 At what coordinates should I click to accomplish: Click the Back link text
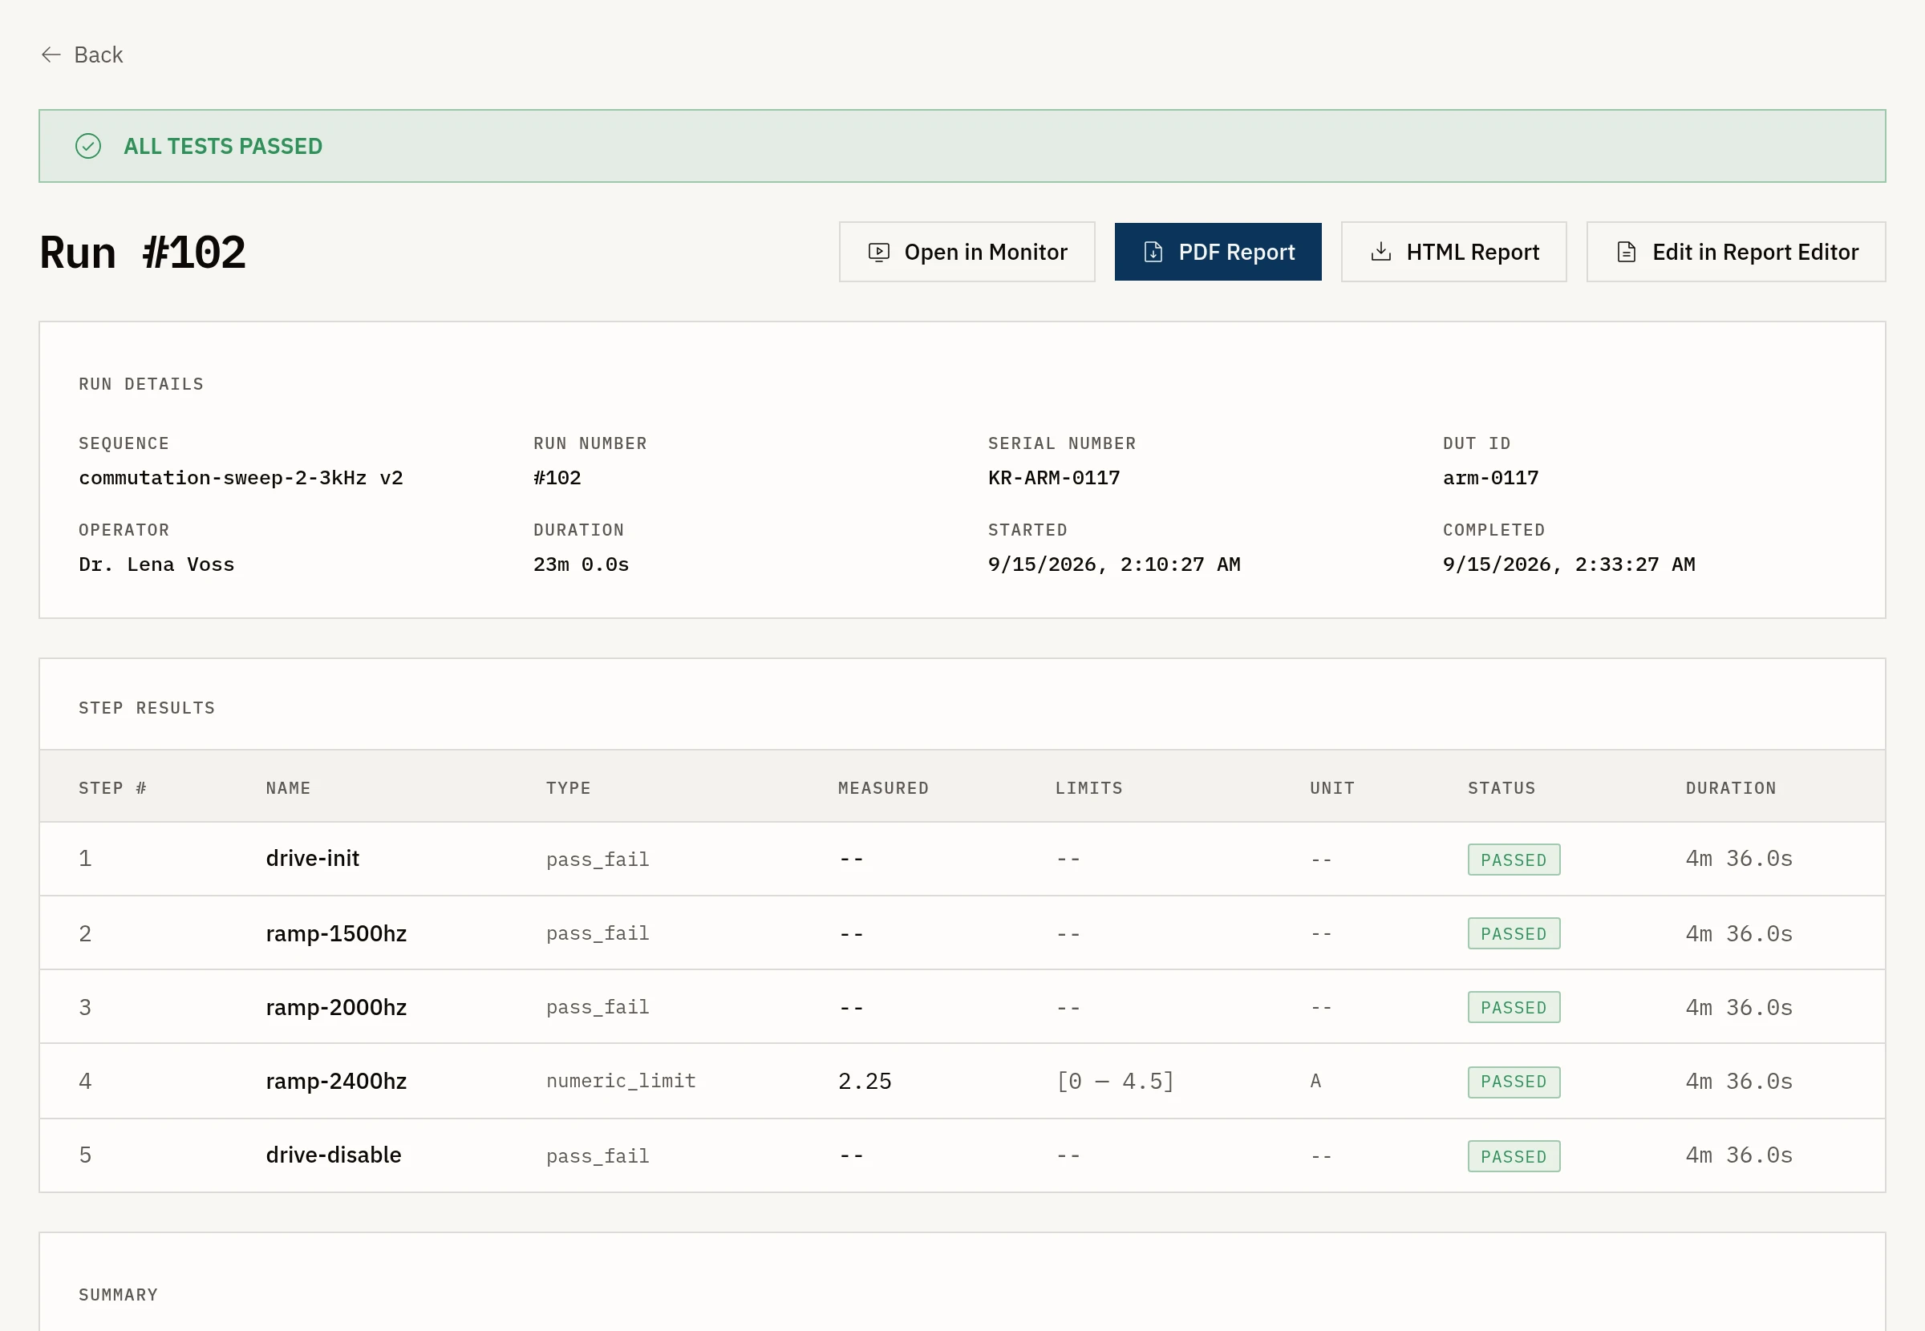click(x=99, y=55)
